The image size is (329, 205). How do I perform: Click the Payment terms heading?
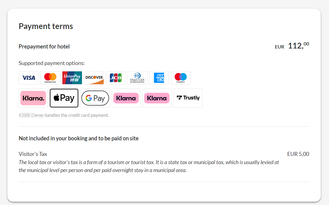(46, 26)
